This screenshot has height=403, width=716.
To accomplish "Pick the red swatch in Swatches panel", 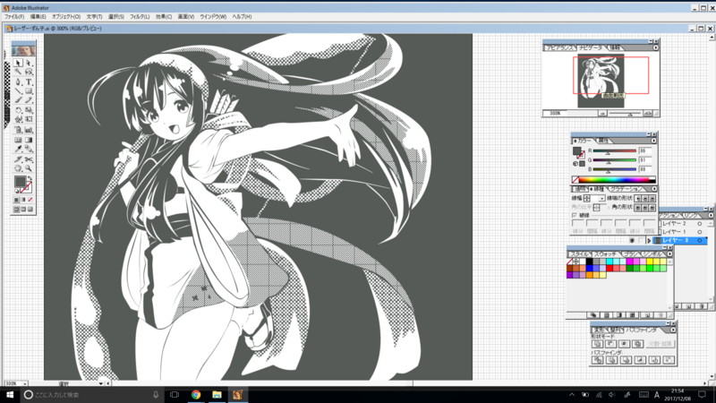I will pos(610,268).
